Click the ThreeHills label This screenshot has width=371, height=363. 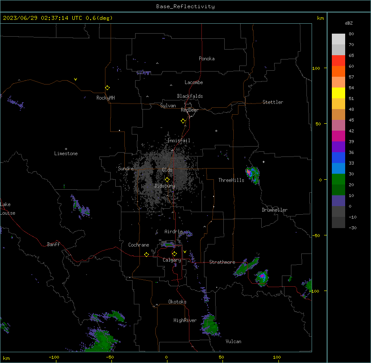coord(231,180)
